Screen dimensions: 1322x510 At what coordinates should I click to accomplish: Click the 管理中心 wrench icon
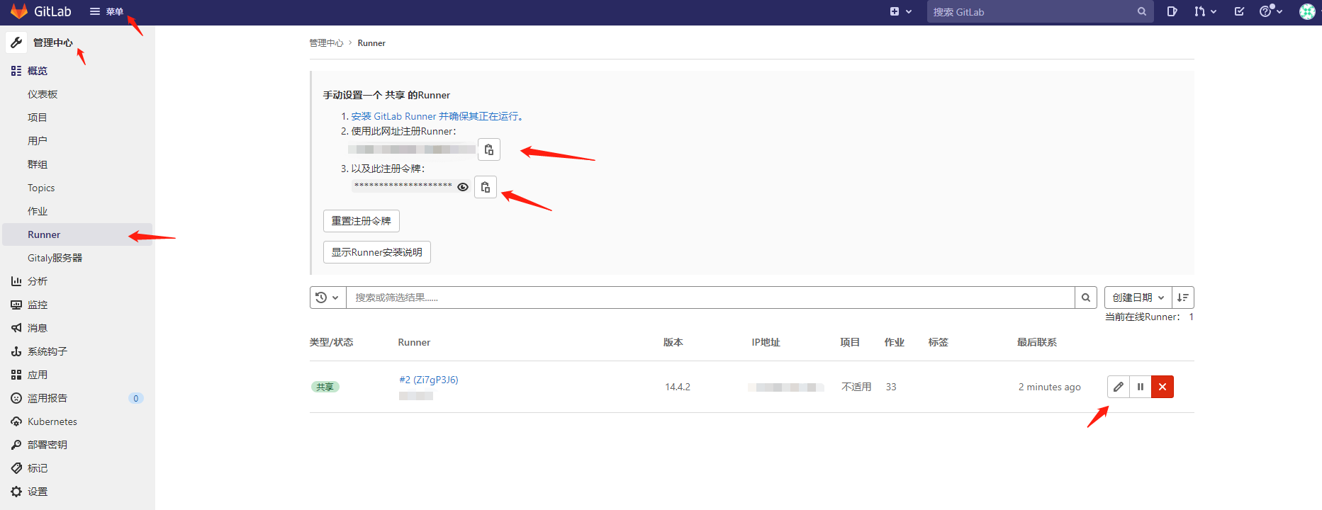[x=16, y=42]
